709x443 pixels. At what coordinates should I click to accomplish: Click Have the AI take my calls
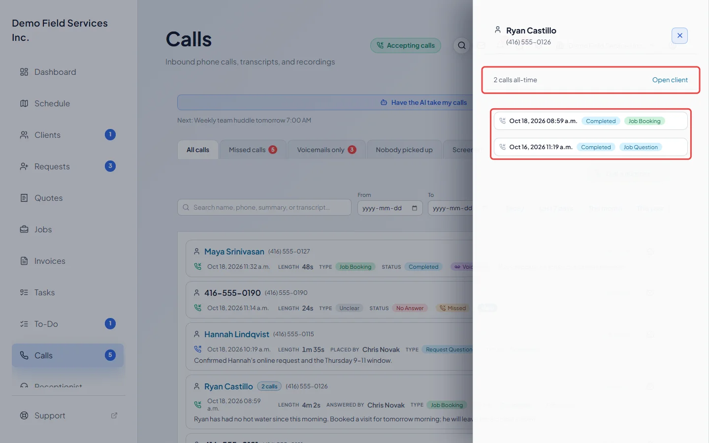tap(423, 102)
